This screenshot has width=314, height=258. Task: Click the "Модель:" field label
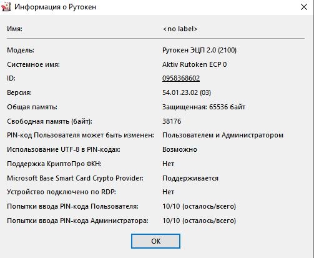21,50
